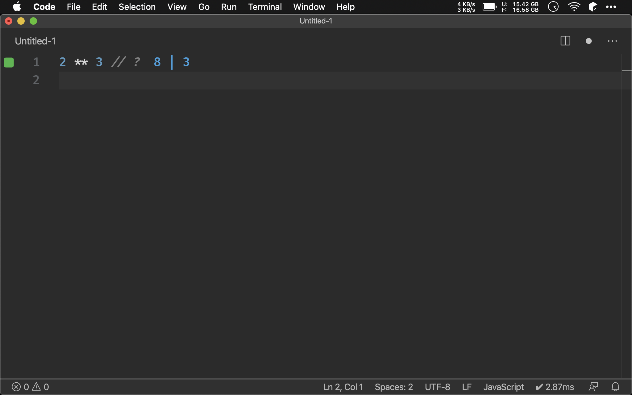Click Ln 2, Col 1 go-to-line button

pos(343,387)
